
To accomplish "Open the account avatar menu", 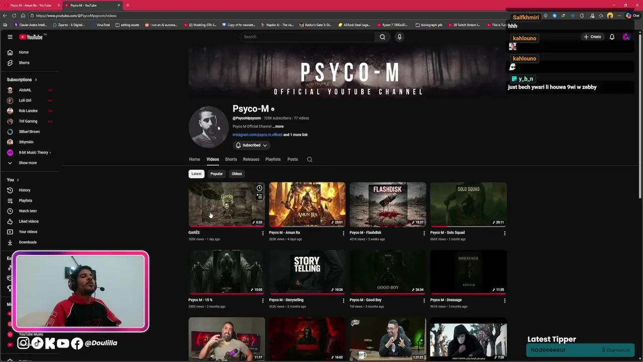I will pyautogui.click(x=626, y=37).
